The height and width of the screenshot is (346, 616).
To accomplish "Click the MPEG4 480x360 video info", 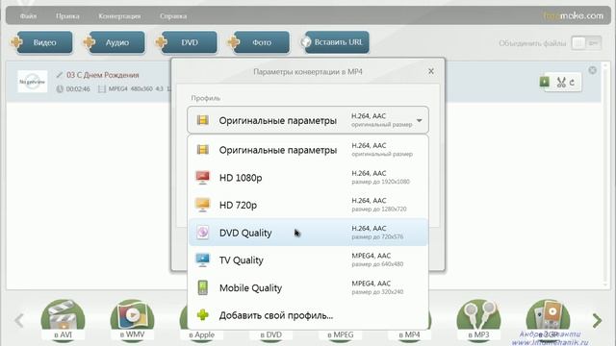I will [x=131, y=89].
